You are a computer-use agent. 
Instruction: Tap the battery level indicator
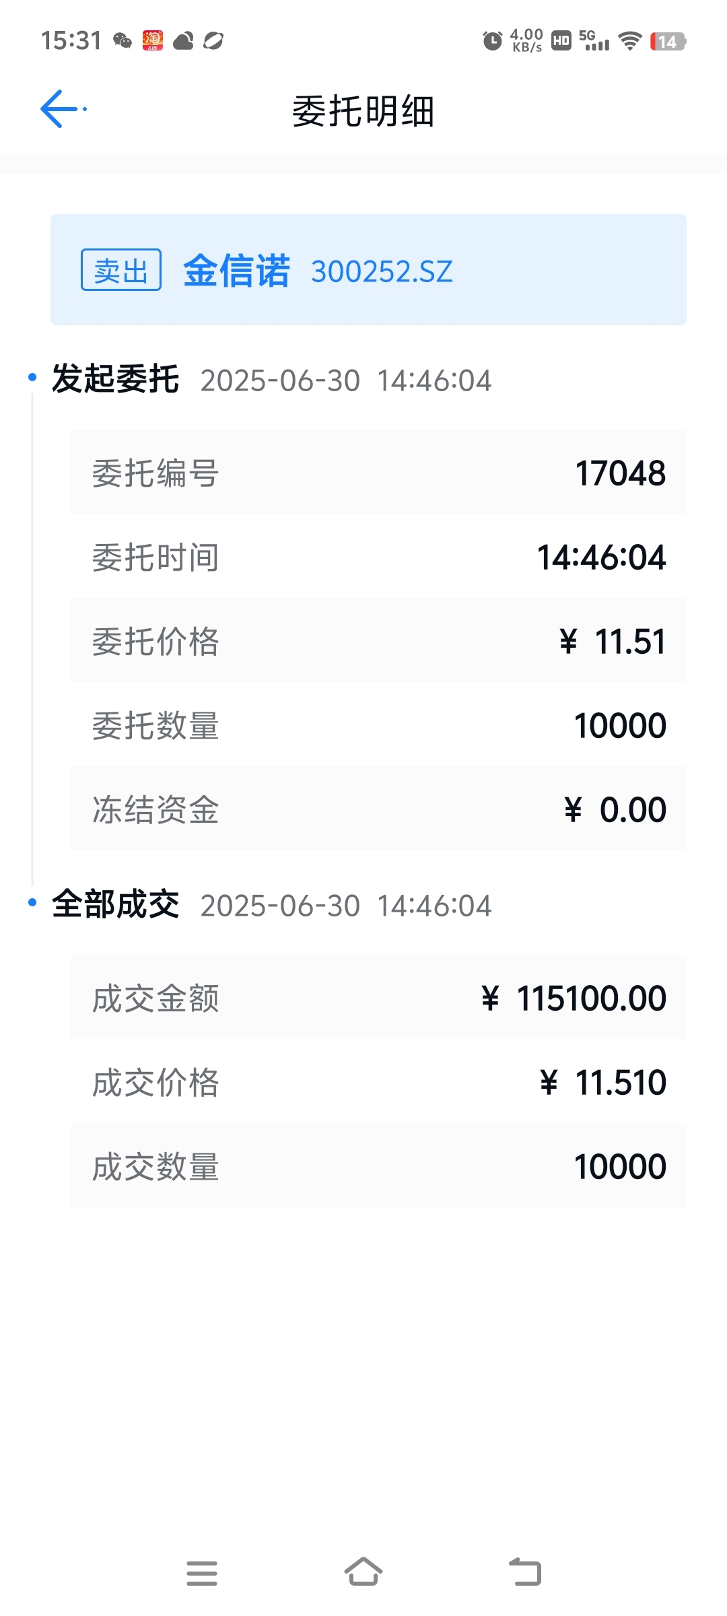tap(668, 42)
